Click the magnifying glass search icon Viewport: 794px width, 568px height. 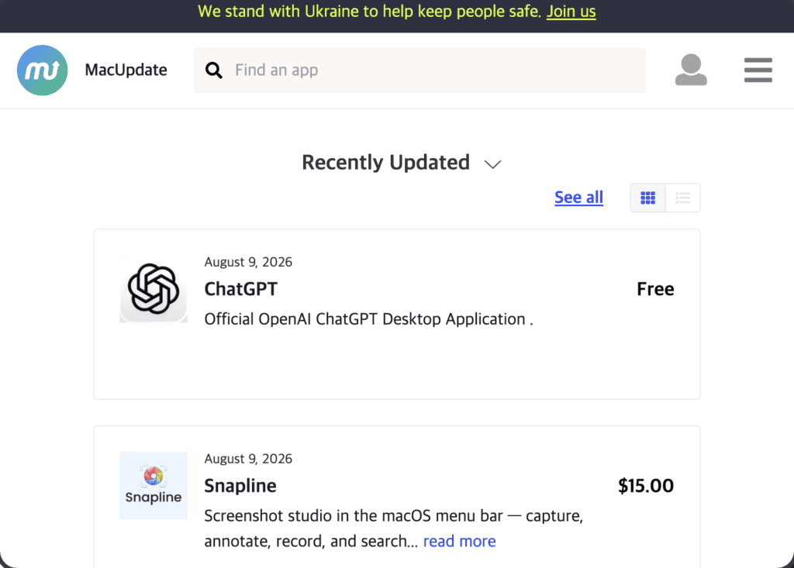[214, 71]
